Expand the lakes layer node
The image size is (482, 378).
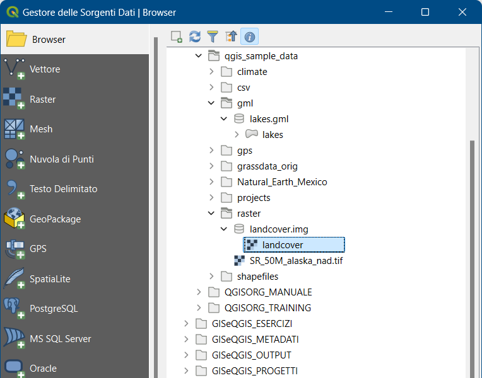(237, 134)
